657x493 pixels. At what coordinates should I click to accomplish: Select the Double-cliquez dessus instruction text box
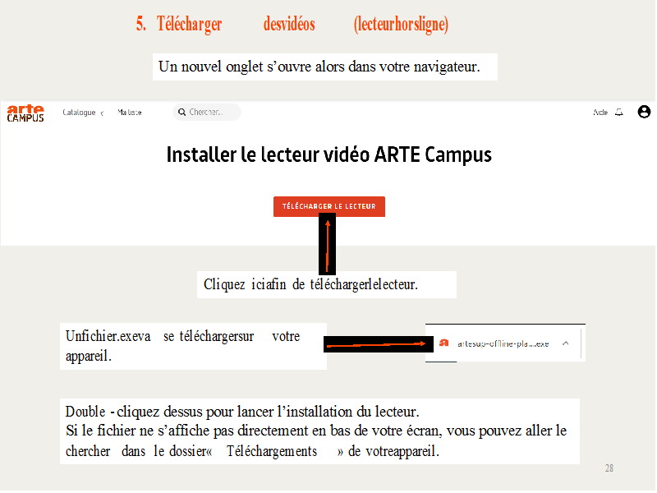(319, 431)
